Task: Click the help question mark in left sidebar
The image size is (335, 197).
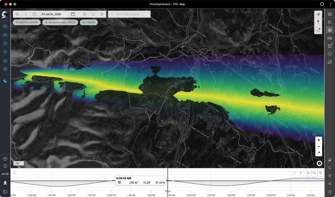Action: tap(5, 159)
